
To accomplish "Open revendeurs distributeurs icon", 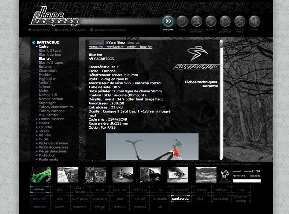I will (196, 21).
